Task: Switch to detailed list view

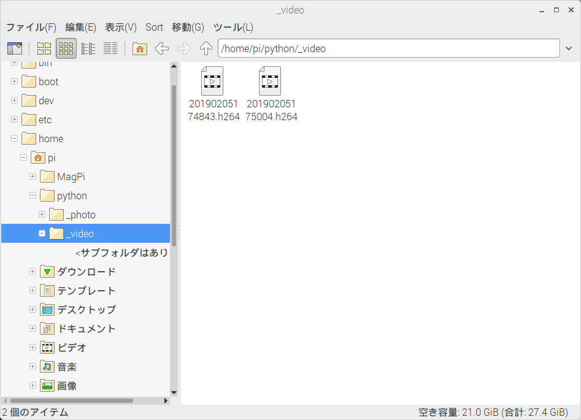Action: [x=110, y=48]
